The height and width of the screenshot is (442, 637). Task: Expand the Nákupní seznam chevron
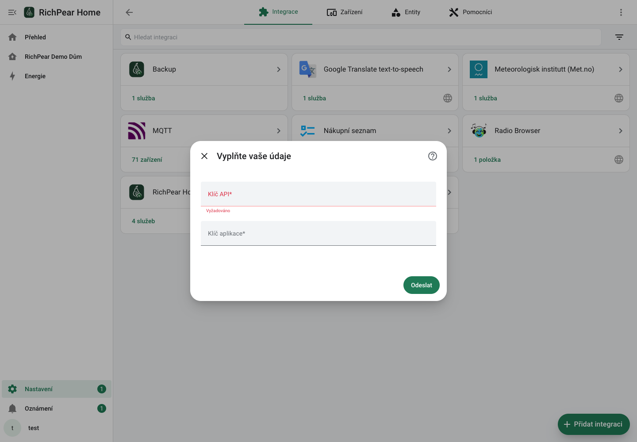point(449,131)
